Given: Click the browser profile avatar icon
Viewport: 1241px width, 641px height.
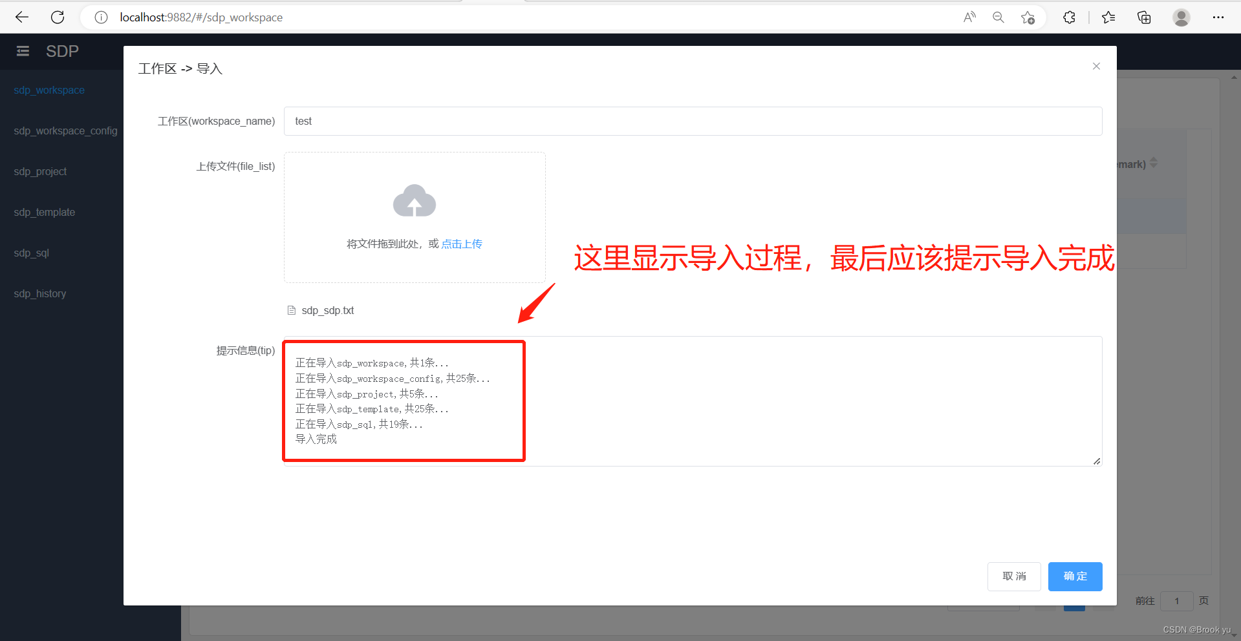Looking at the screenshot, I should click(x=1181, y=17).
